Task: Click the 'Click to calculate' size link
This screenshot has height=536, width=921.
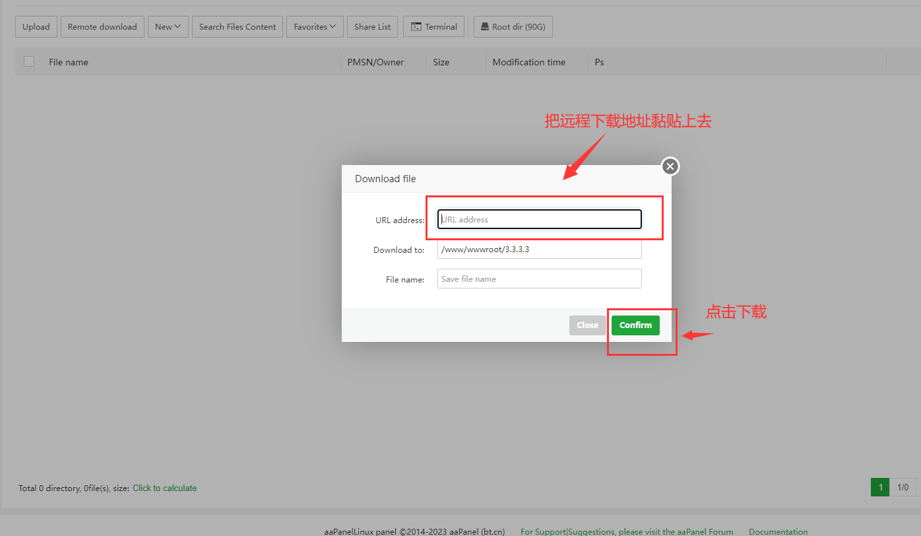Action: [x=164, y=488]
